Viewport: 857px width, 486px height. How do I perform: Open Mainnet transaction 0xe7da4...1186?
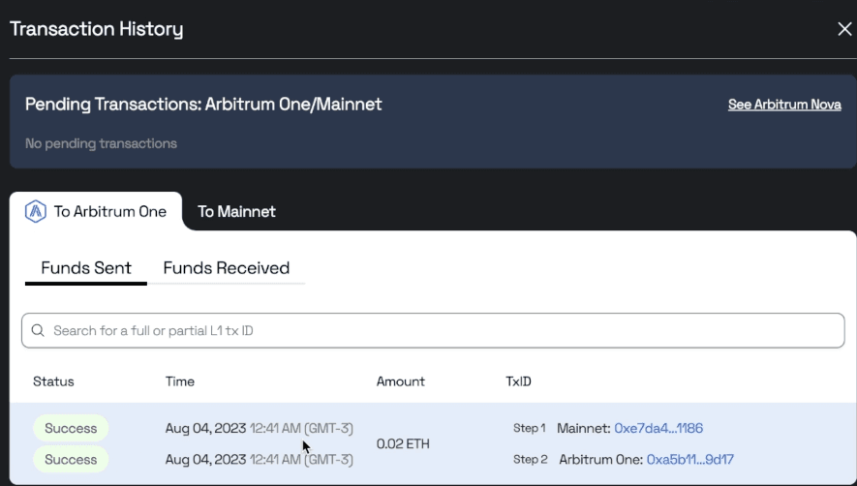tap(658, 428)
